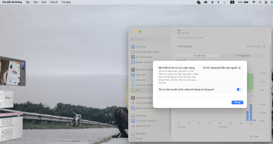Open Trợ năng in the sidebar

(140, 47)
